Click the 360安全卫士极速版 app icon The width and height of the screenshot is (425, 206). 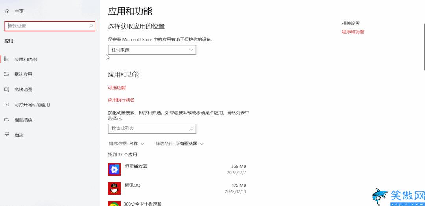pos(114,204)
